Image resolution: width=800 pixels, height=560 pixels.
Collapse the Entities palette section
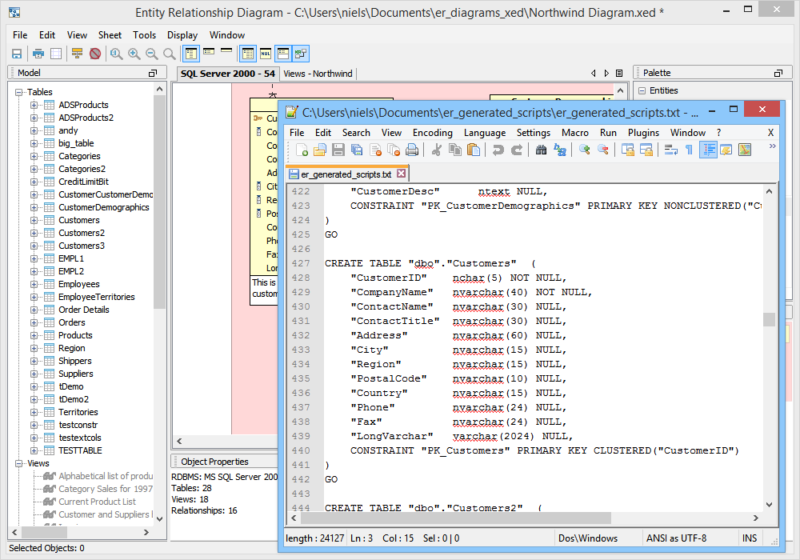[x=642, y=90]
